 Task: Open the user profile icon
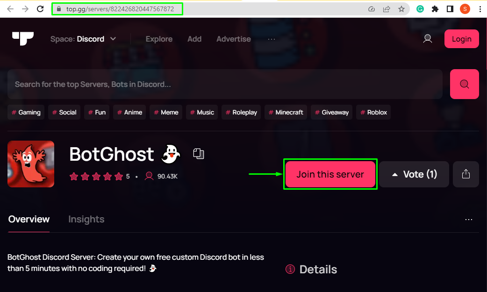coord(428,39)
